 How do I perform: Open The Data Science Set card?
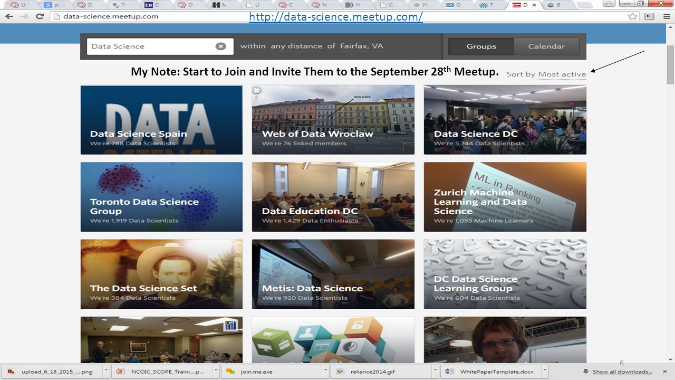click(161, 274)
